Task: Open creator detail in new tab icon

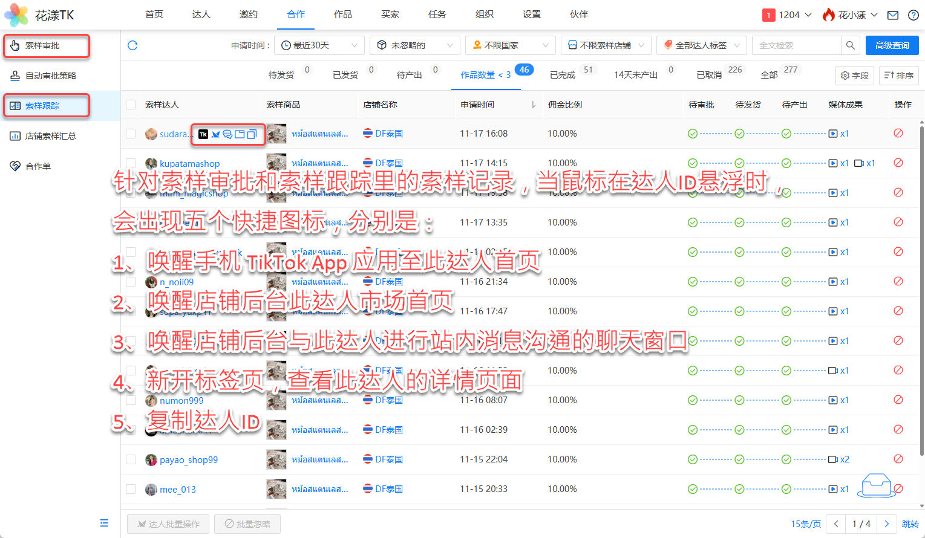Action: (x=240, y=134)
